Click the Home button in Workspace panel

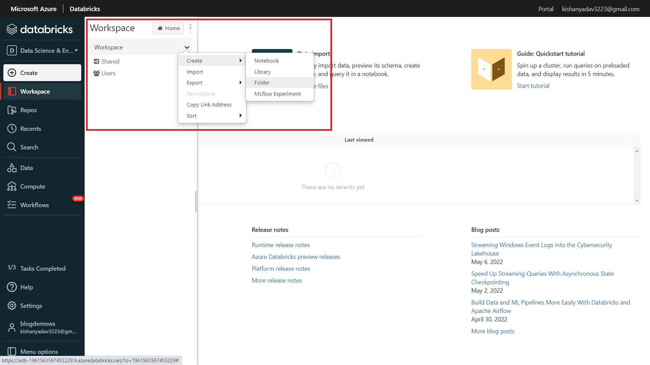coord(168,28)
